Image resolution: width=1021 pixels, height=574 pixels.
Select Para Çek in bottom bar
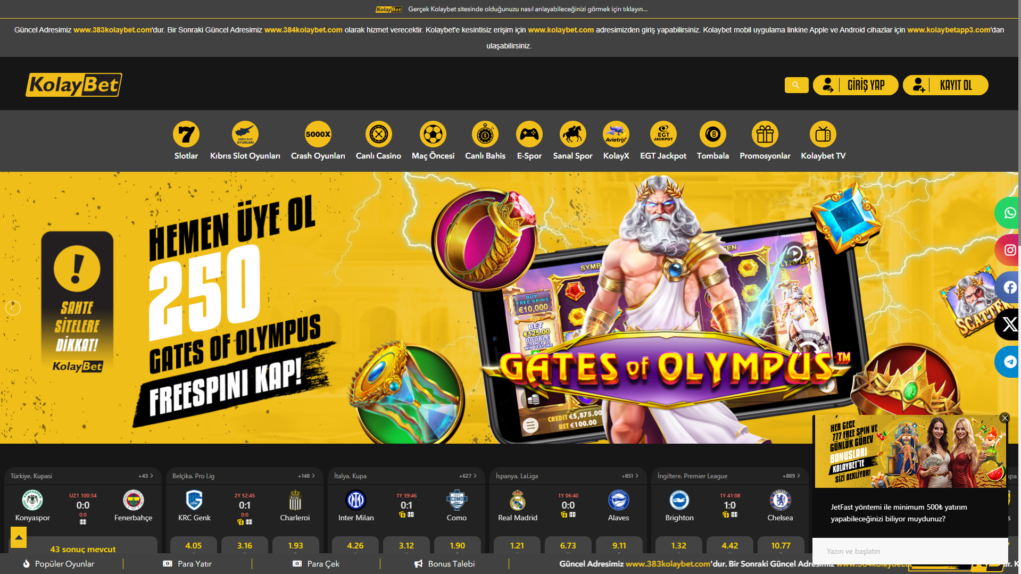pyautogui.click(x=316, y=564)
